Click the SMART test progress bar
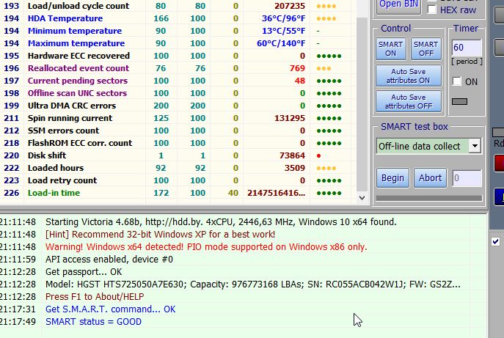Screen dimensions: 504x338 click(429, 198)
